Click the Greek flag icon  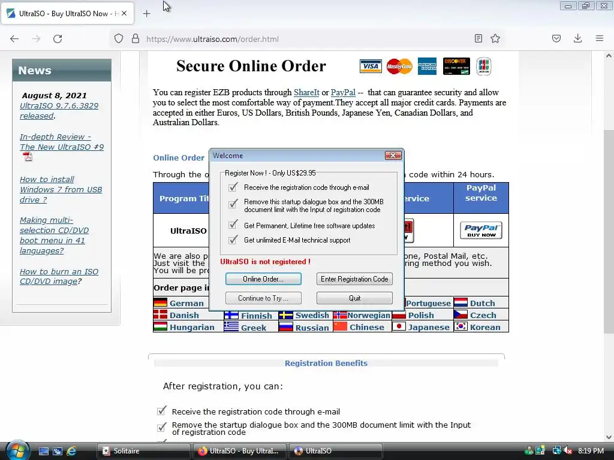click(231, 327)
